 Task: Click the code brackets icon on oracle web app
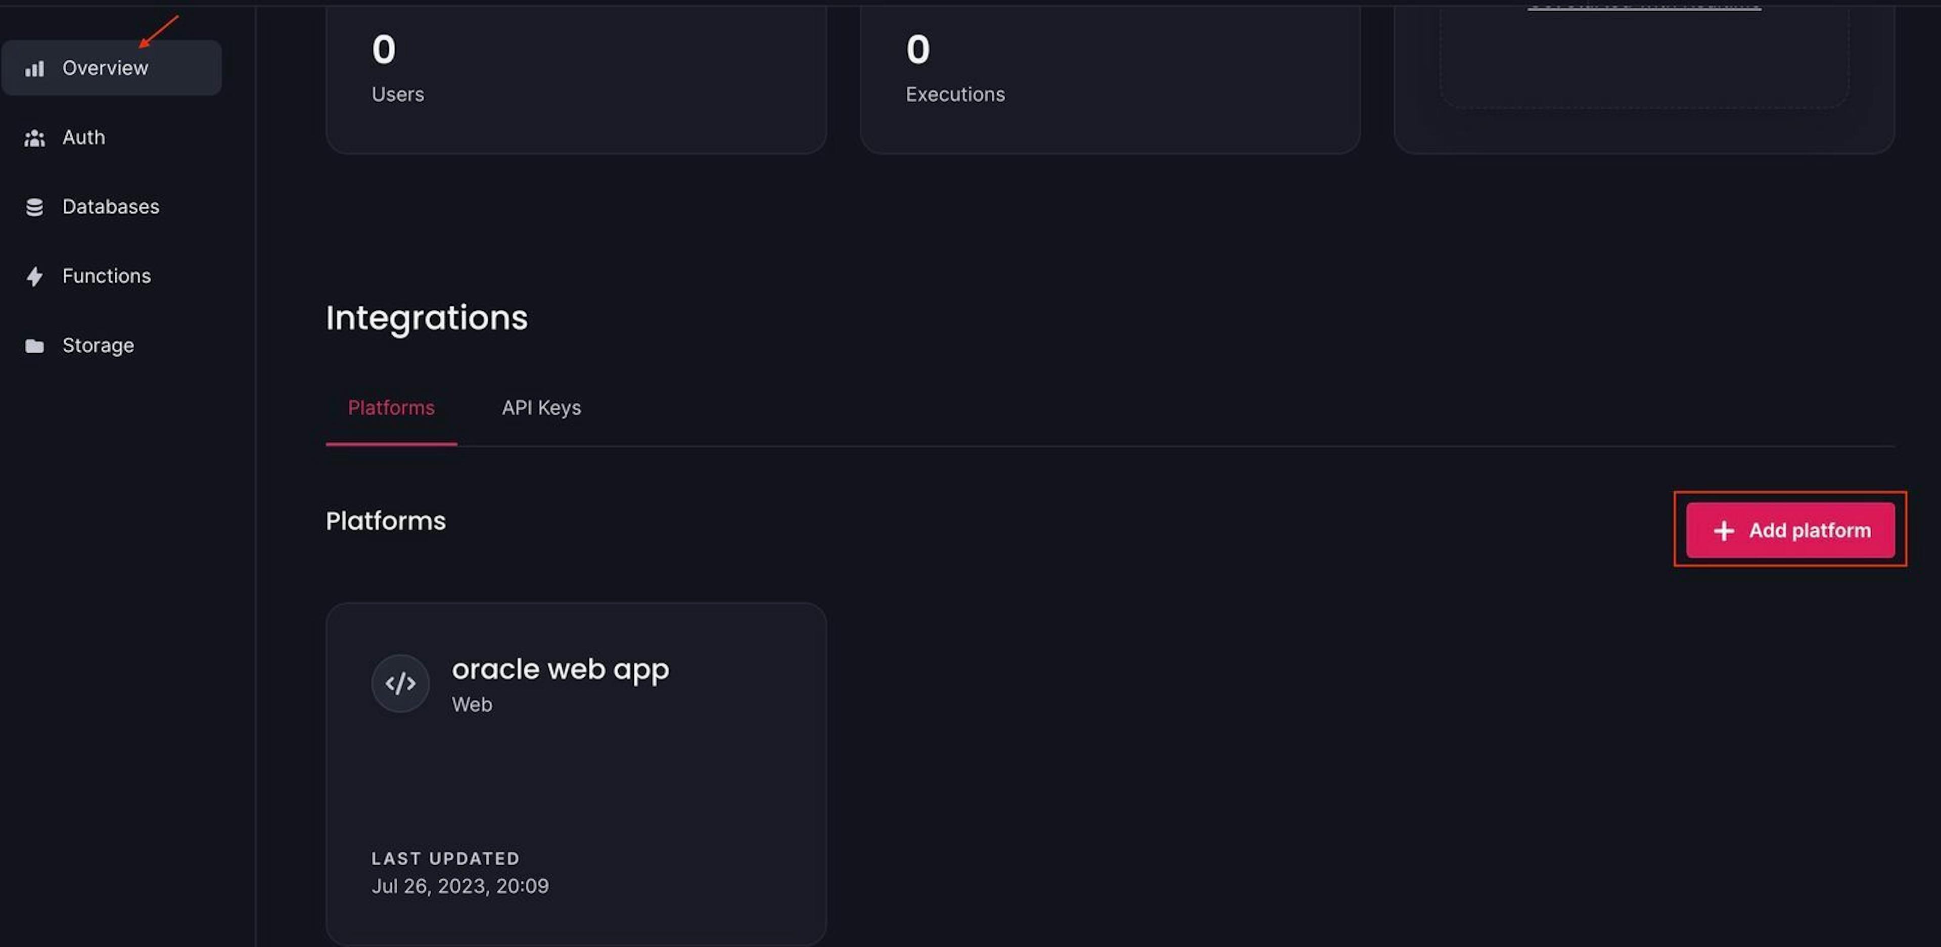[400, 683]
